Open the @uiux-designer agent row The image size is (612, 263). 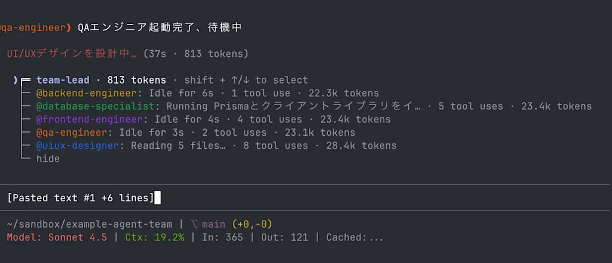216,146
